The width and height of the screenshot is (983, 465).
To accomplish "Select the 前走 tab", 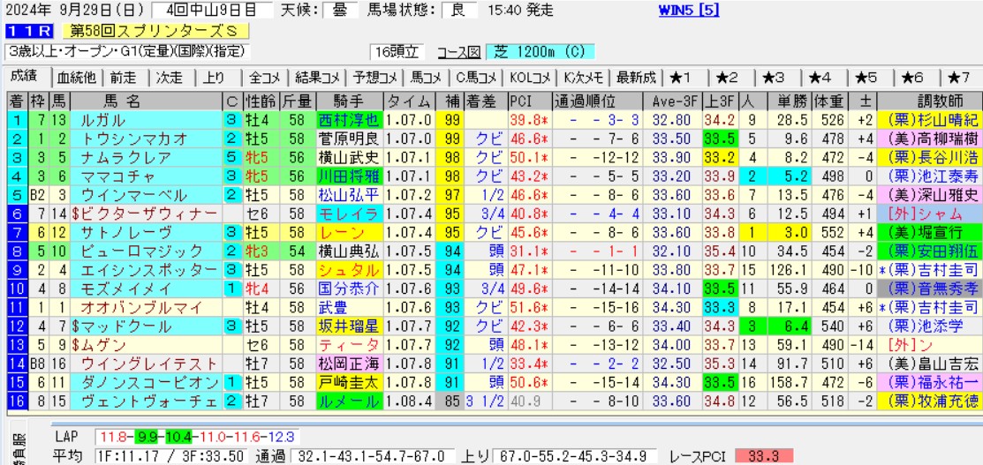I will (123, 77).
